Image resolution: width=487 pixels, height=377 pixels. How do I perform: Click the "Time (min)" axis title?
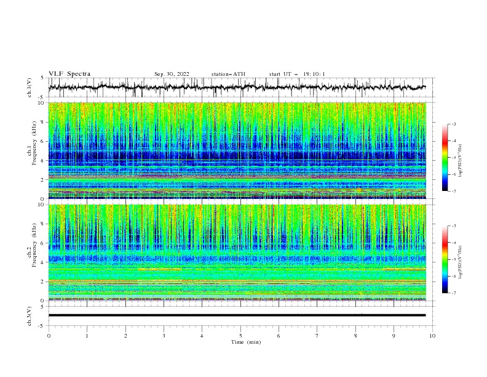coord(246,342)
